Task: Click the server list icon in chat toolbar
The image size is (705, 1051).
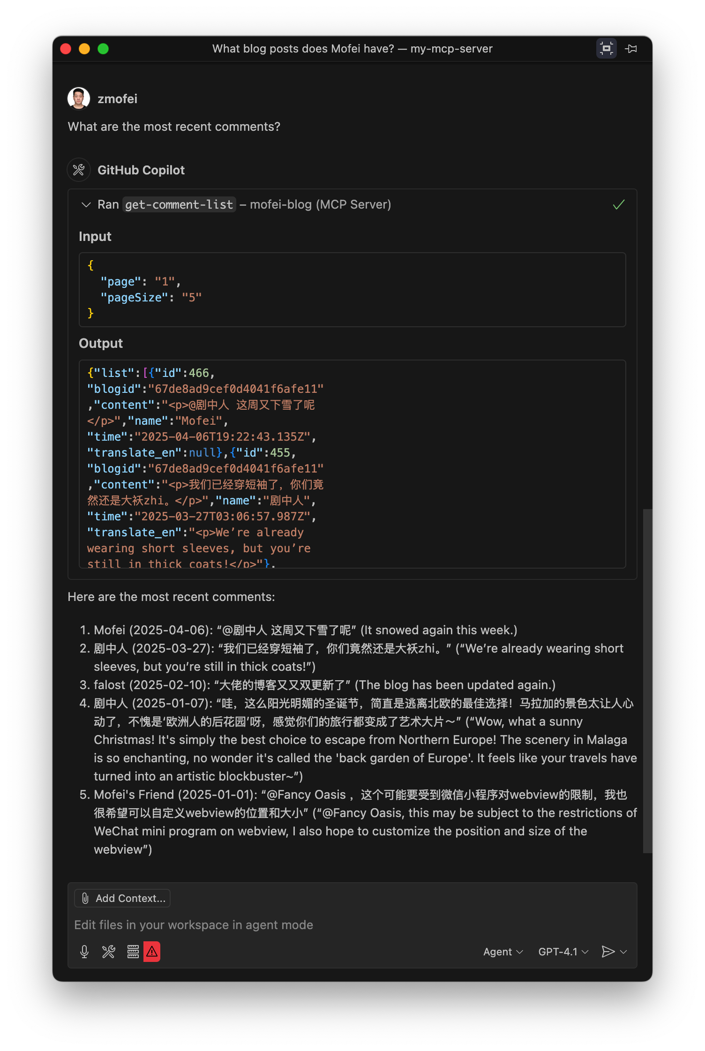Action: coord(133,952)
